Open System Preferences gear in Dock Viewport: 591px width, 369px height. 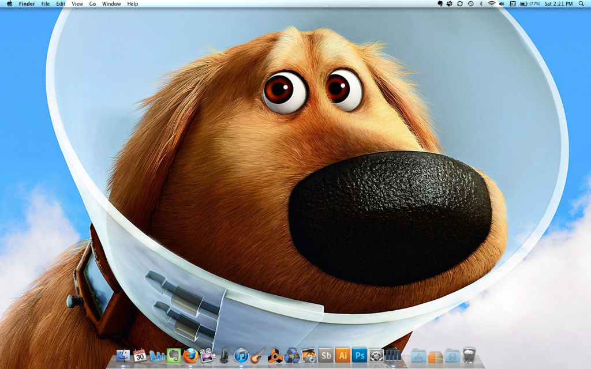(x=376, y=355)
